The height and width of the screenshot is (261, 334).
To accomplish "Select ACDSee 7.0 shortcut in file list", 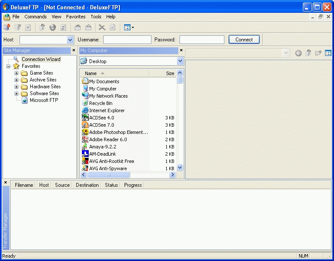I will [x=102, y=125].
